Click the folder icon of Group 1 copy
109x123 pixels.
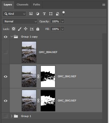[x=16, y=37]
